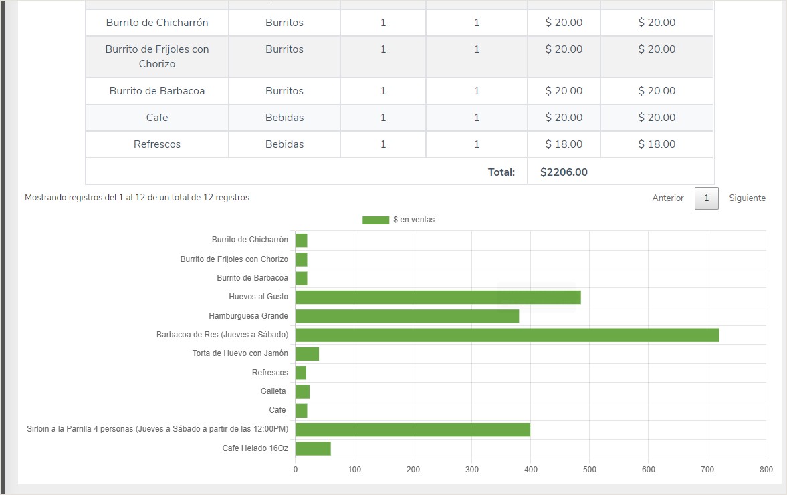The image size is (787, 495).
Task: Click 'Burritos' category in Burrito de Chicharrón row
Action: coord(285,23)
